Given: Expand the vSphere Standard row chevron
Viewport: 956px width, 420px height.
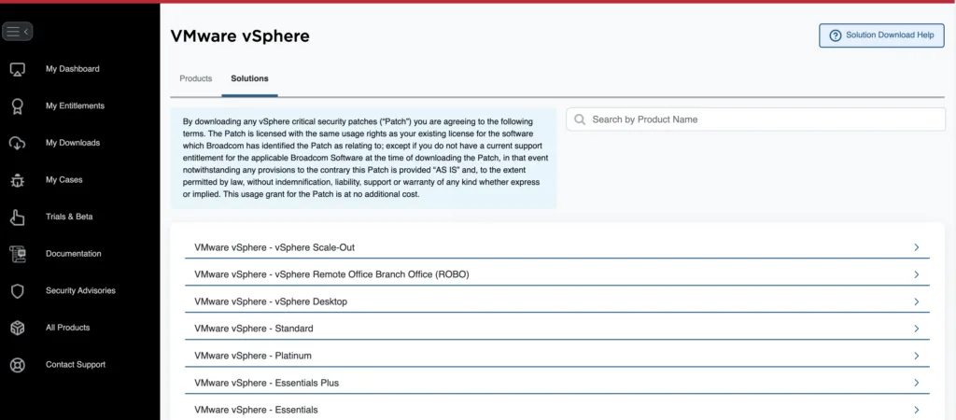Looking at the screenshot, I should pos(917,329).
